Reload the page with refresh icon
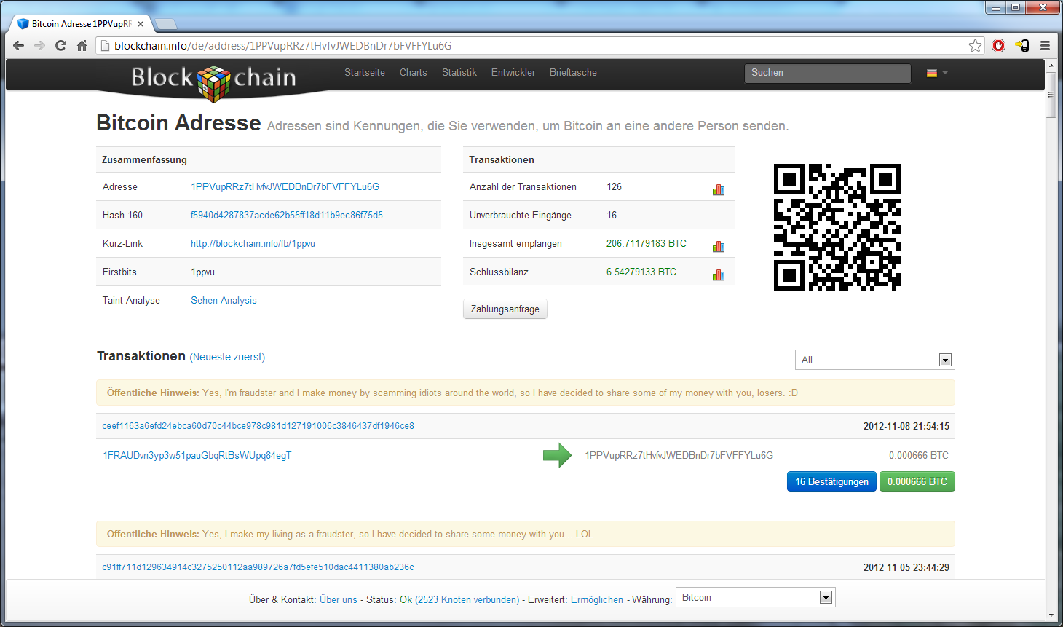 60,45
